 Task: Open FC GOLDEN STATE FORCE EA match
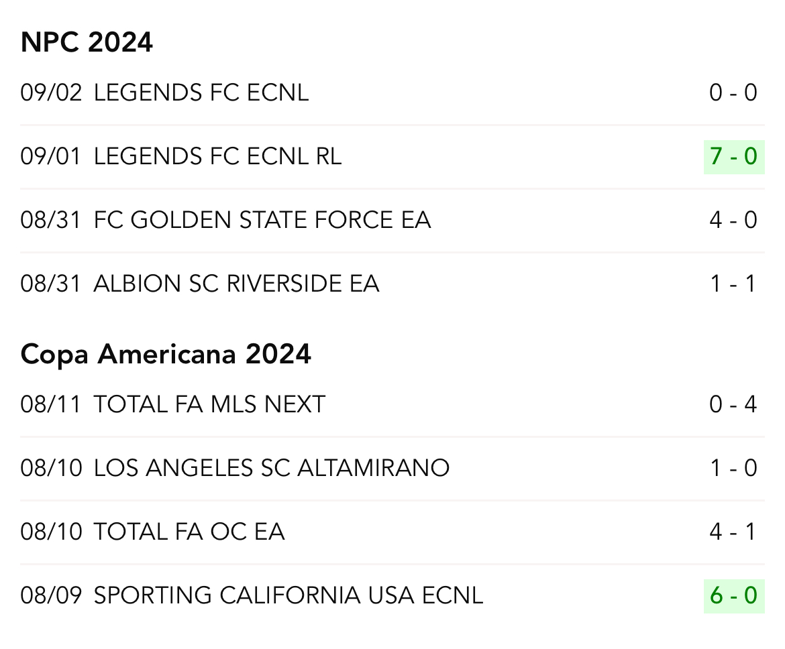tap(262, 220)
